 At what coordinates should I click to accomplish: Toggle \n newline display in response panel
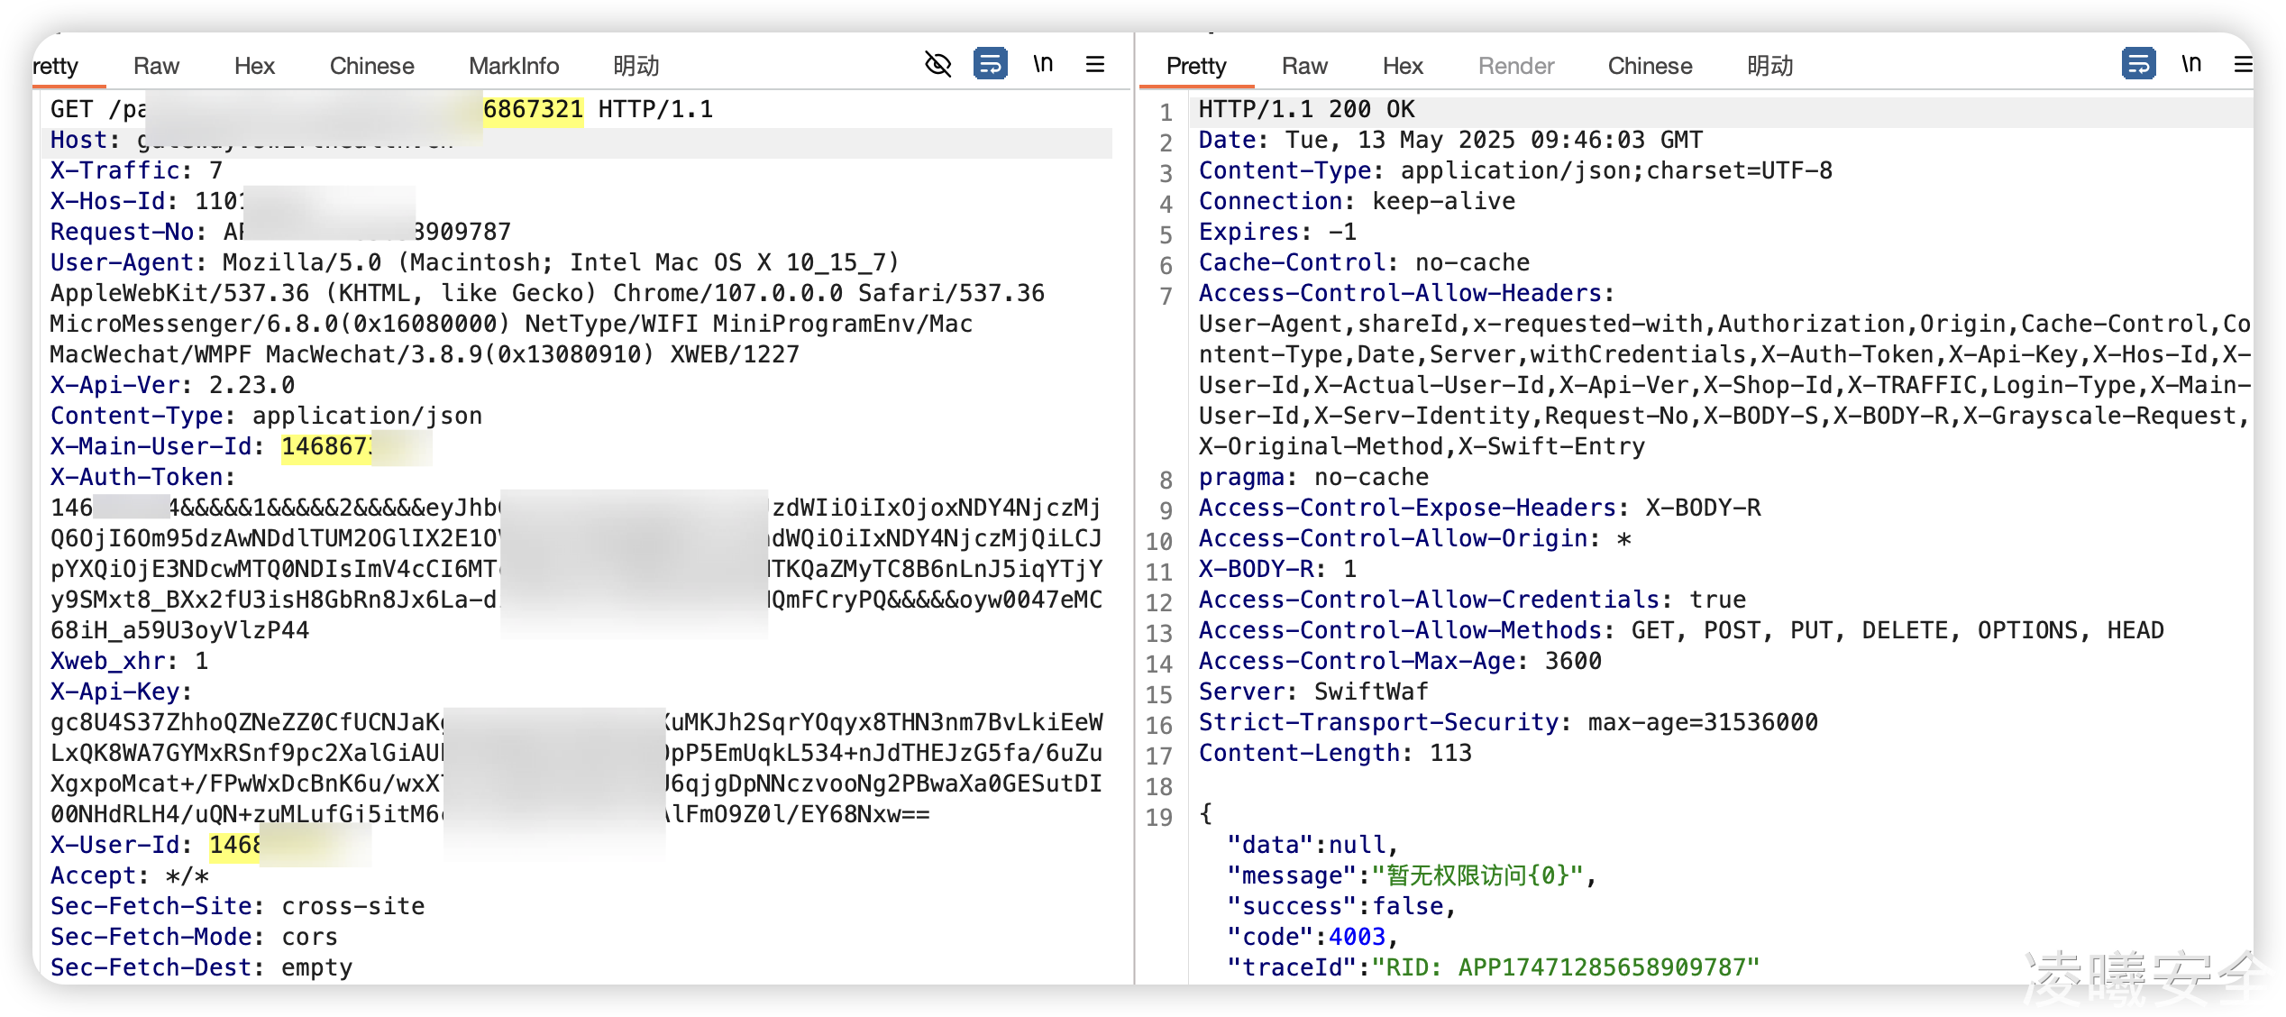click(2191, 64)
